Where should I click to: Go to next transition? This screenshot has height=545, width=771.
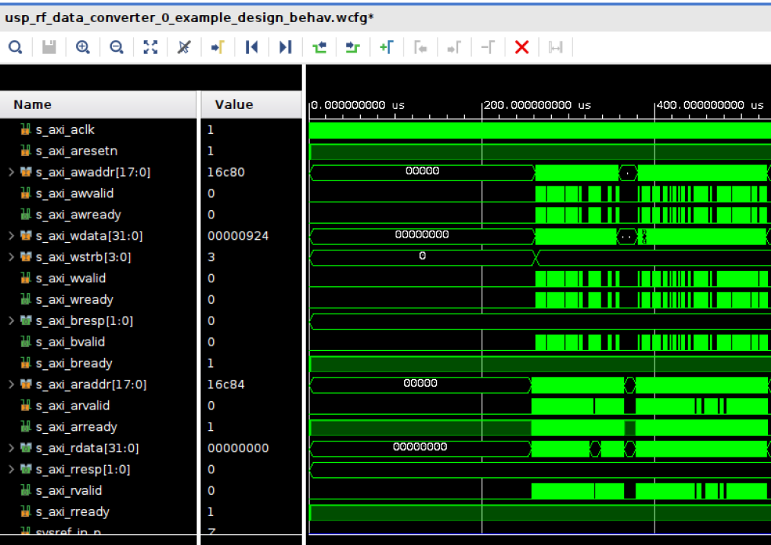click(285, 46)
